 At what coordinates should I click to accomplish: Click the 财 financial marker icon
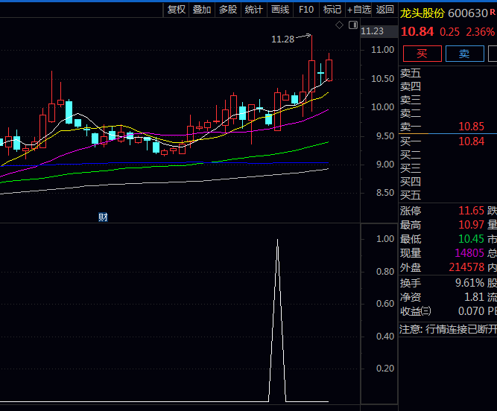coord(104,217)
